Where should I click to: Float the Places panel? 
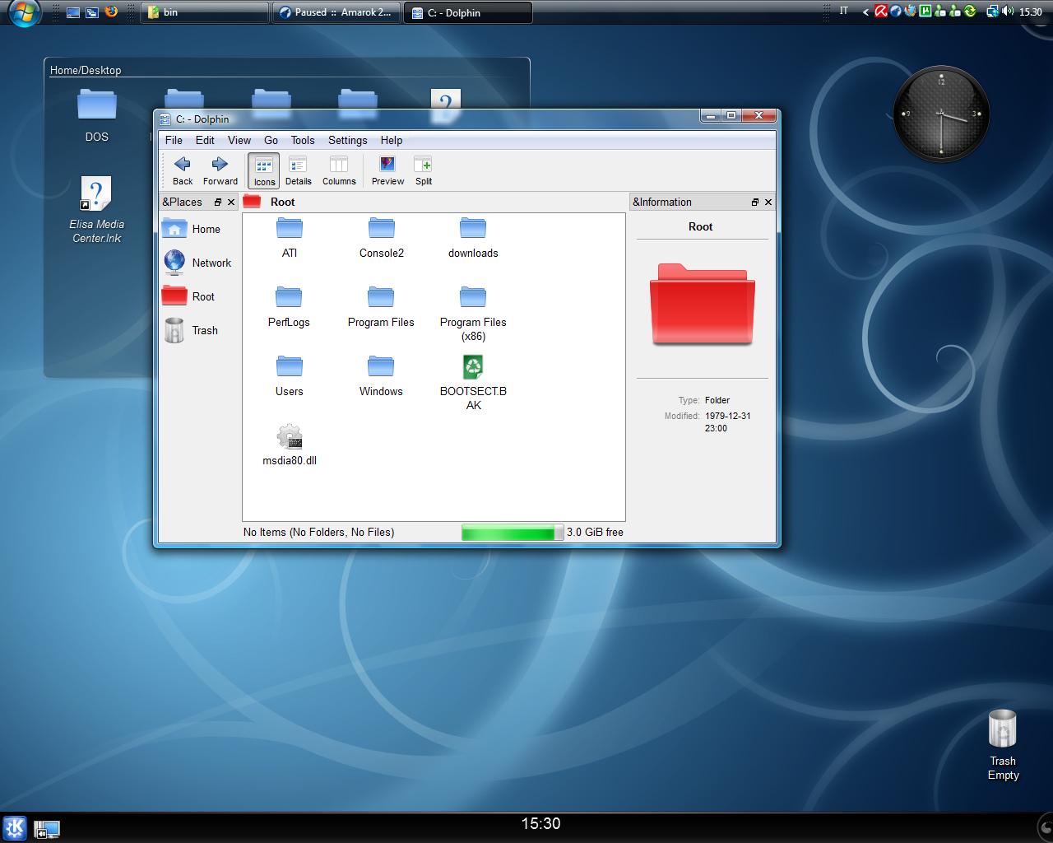(x=218, y=202)
